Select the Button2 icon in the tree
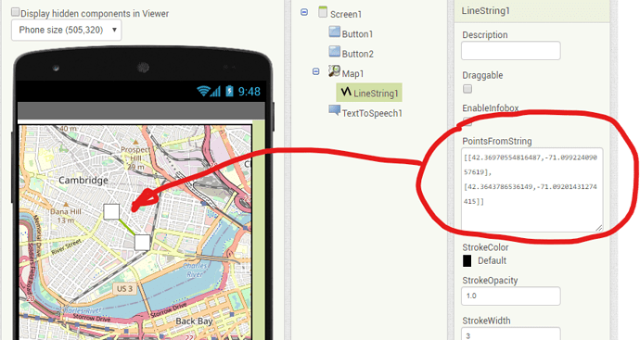The image size is (640, 340). pos(335,51)
